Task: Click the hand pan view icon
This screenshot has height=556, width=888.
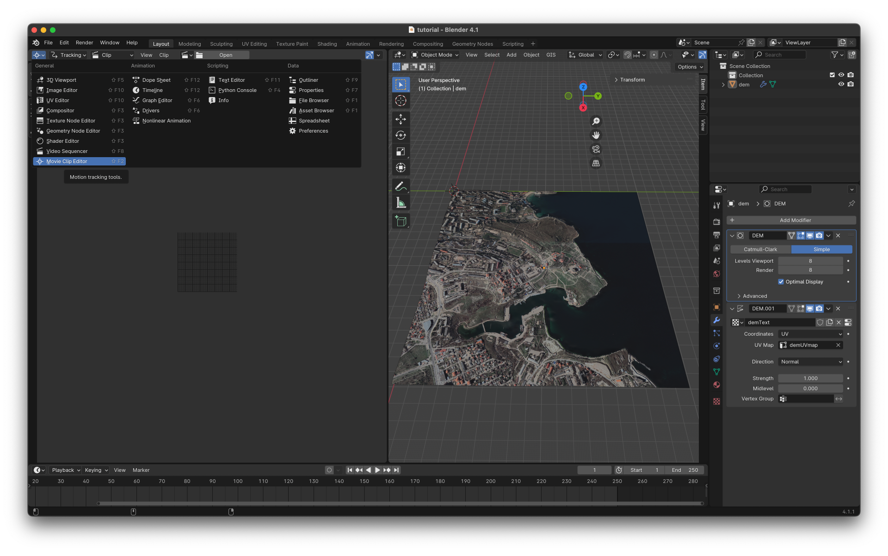Action: point(596,135)
